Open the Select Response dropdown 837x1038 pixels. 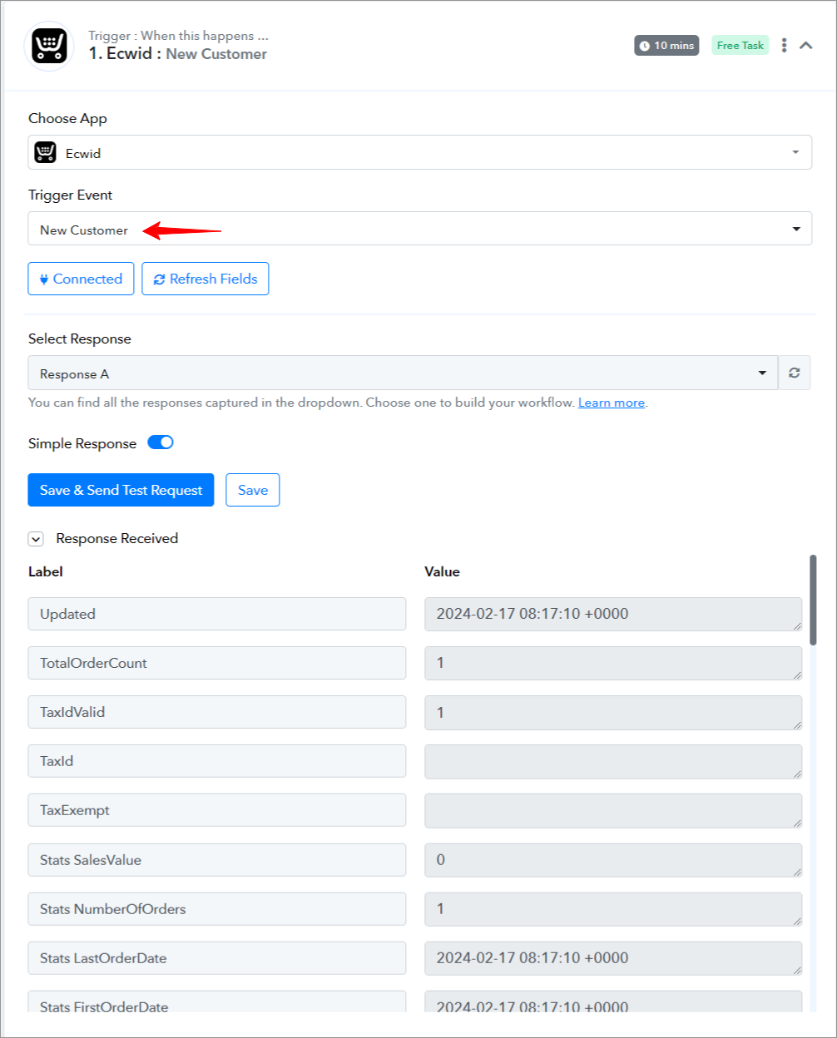click(403, 373)
